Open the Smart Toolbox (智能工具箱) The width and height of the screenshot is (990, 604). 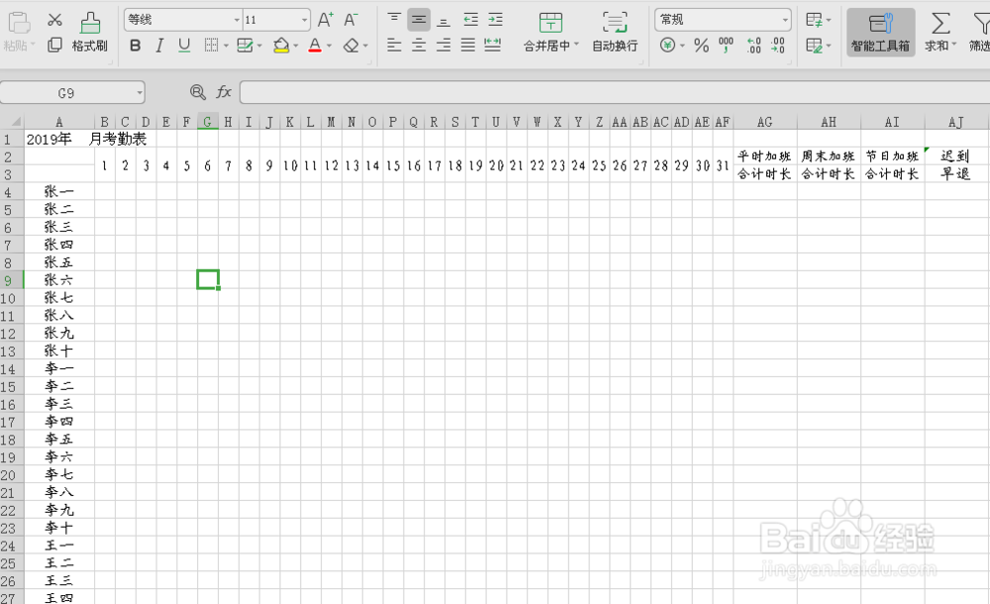881,33
